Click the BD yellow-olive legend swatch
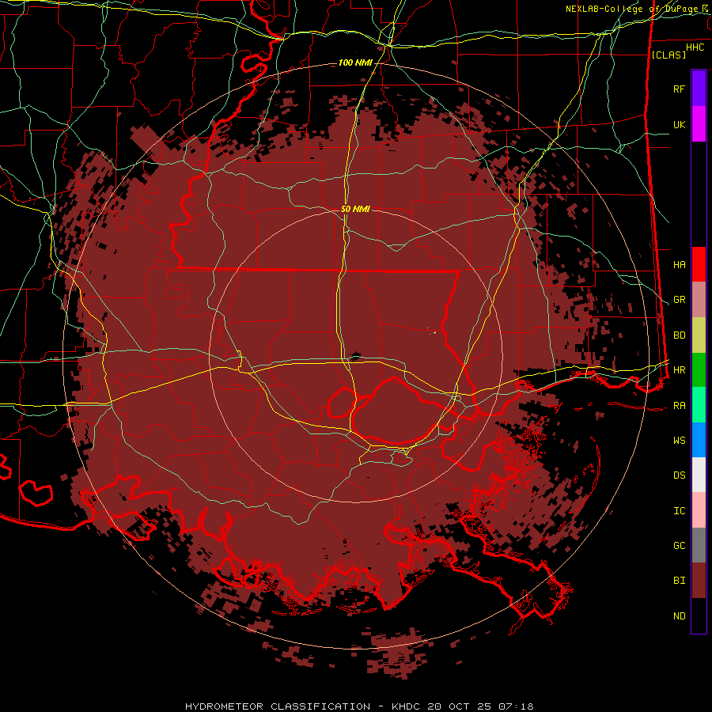The image size is (712, 712). point(699,335)
